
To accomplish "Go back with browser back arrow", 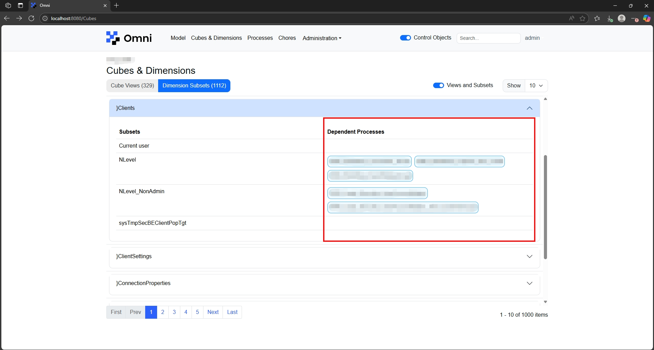I will [x=7, y=18].
